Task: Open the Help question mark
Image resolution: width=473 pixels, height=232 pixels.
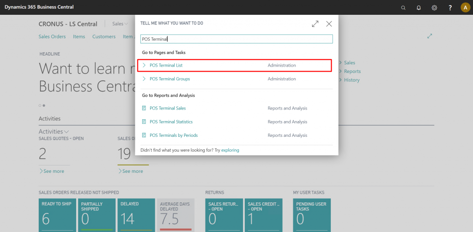Action: (450, 8)
